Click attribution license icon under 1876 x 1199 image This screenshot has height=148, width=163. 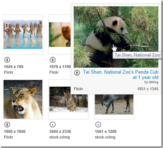53,60
